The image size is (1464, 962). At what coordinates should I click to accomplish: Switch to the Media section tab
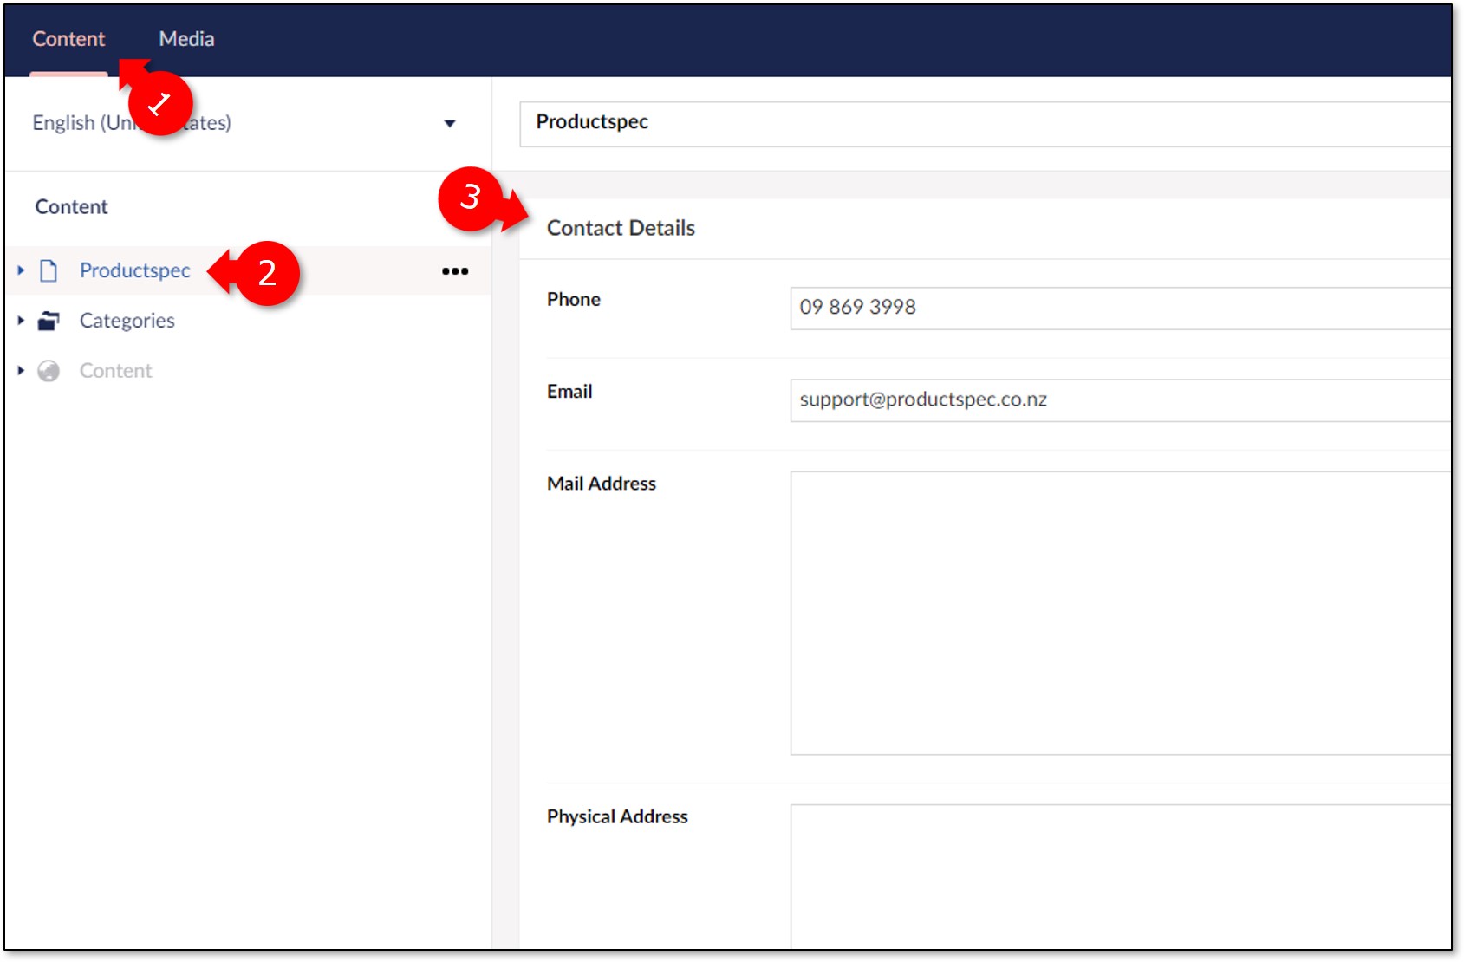click(186, 39)
